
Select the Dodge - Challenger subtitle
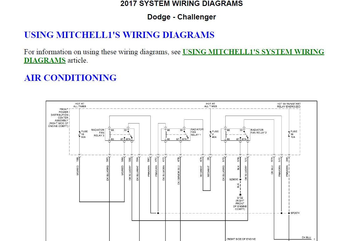tap(181, 17)
